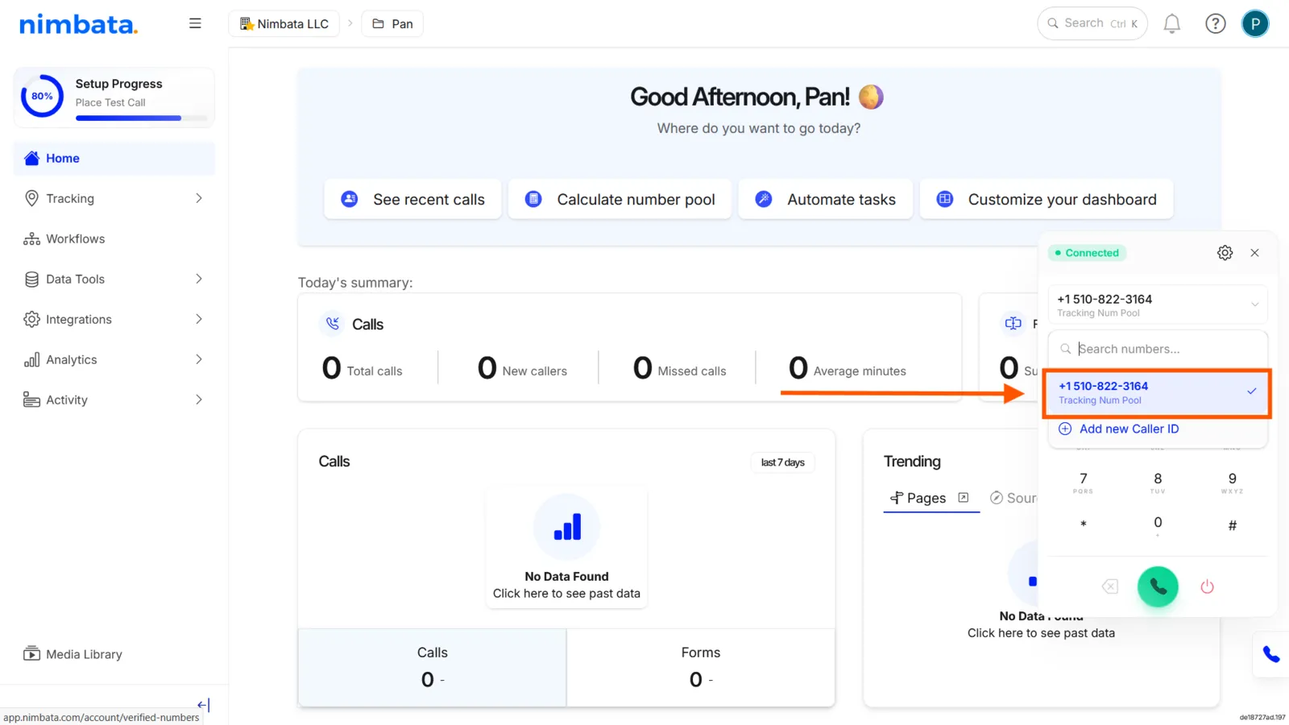Screen dimensions: 1289x725
Task: Click the dialer backspace icon
Action: (1110, 586)
